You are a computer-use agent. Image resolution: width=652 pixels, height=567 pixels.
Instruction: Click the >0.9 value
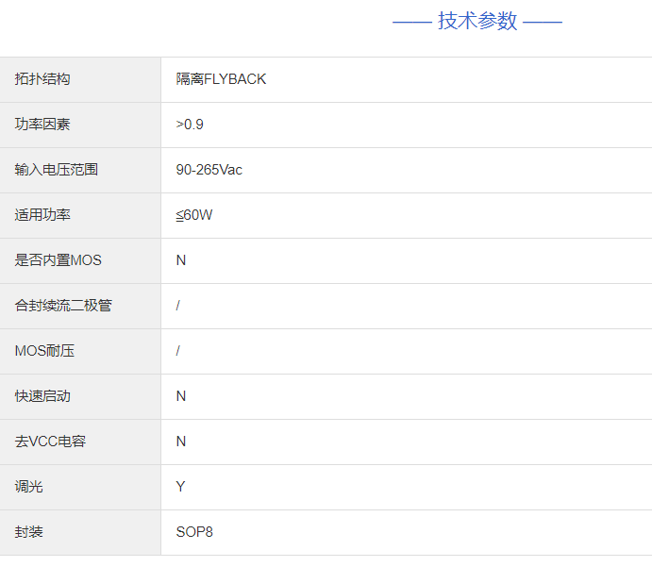tap(190, 125)
